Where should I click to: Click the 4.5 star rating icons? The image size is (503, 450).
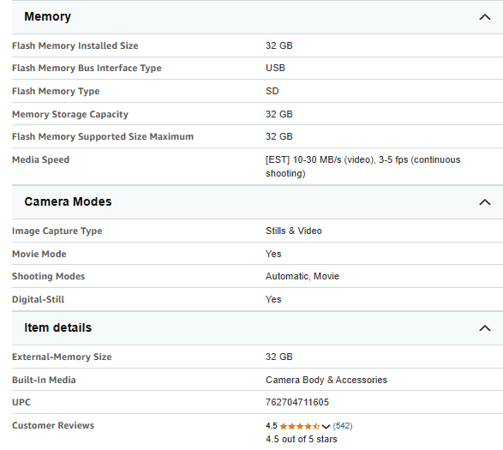point(300,426)
